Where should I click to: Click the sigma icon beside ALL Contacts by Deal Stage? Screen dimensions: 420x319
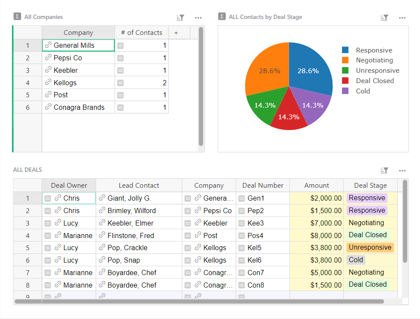point(221,16)
